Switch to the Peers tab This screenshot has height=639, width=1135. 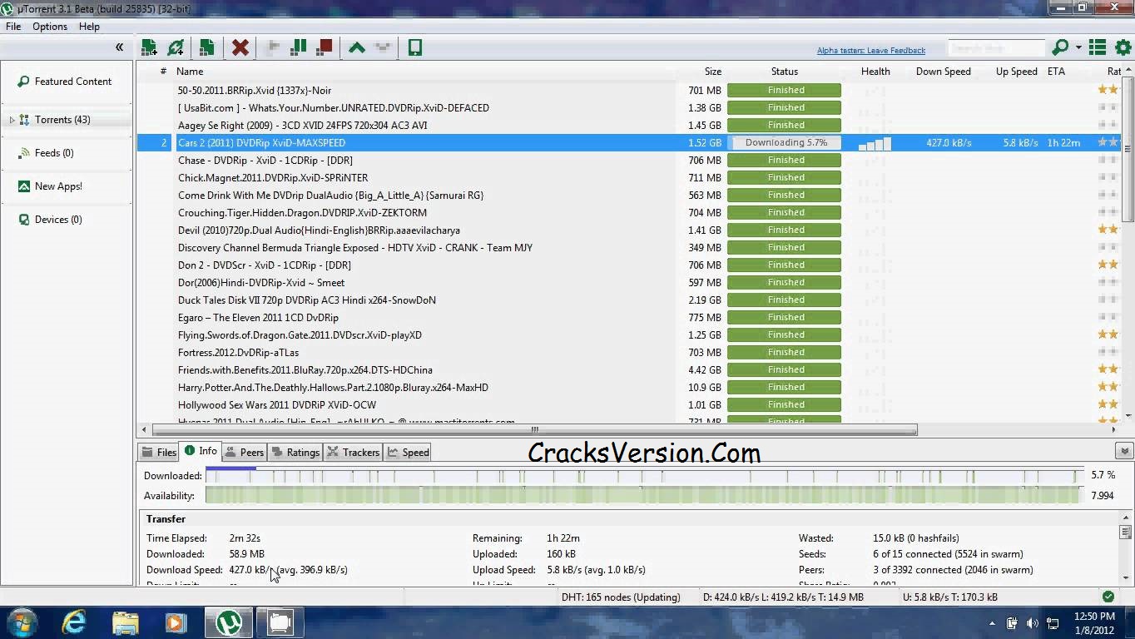coord(245,452)
